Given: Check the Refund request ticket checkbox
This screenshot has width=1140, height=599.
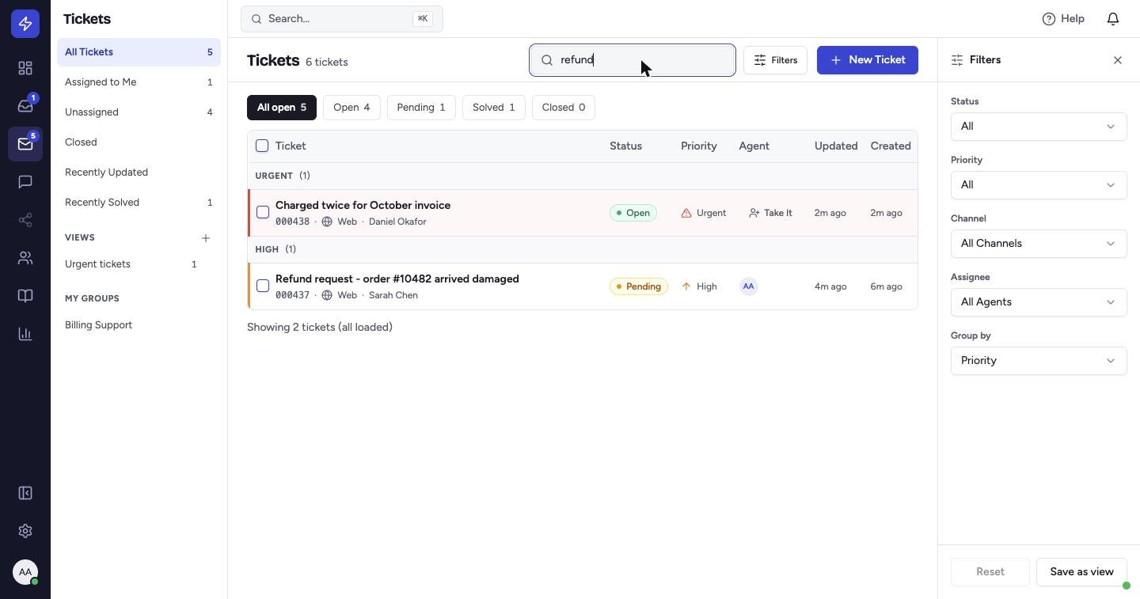Looking at the screenshot, I should click(x=263, y=286).
